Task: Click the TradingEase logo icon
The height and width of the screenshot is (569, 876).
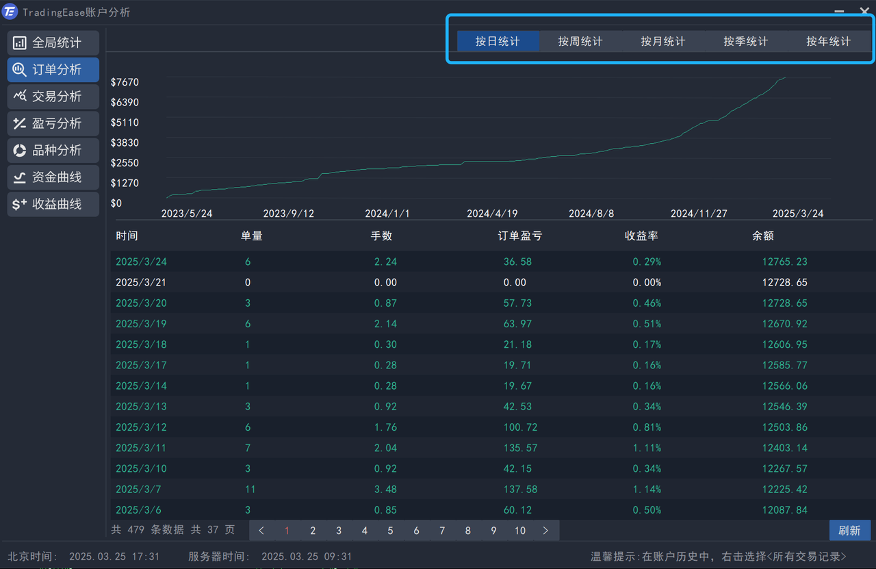Action: tap(10, 12)
